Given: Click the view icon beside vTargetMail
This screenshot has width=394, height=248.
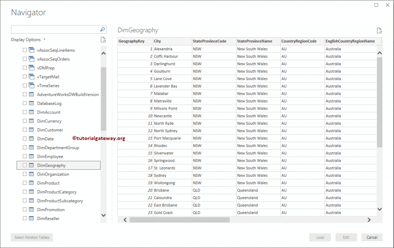Looking at the screenshot, I should coord(31,77).
